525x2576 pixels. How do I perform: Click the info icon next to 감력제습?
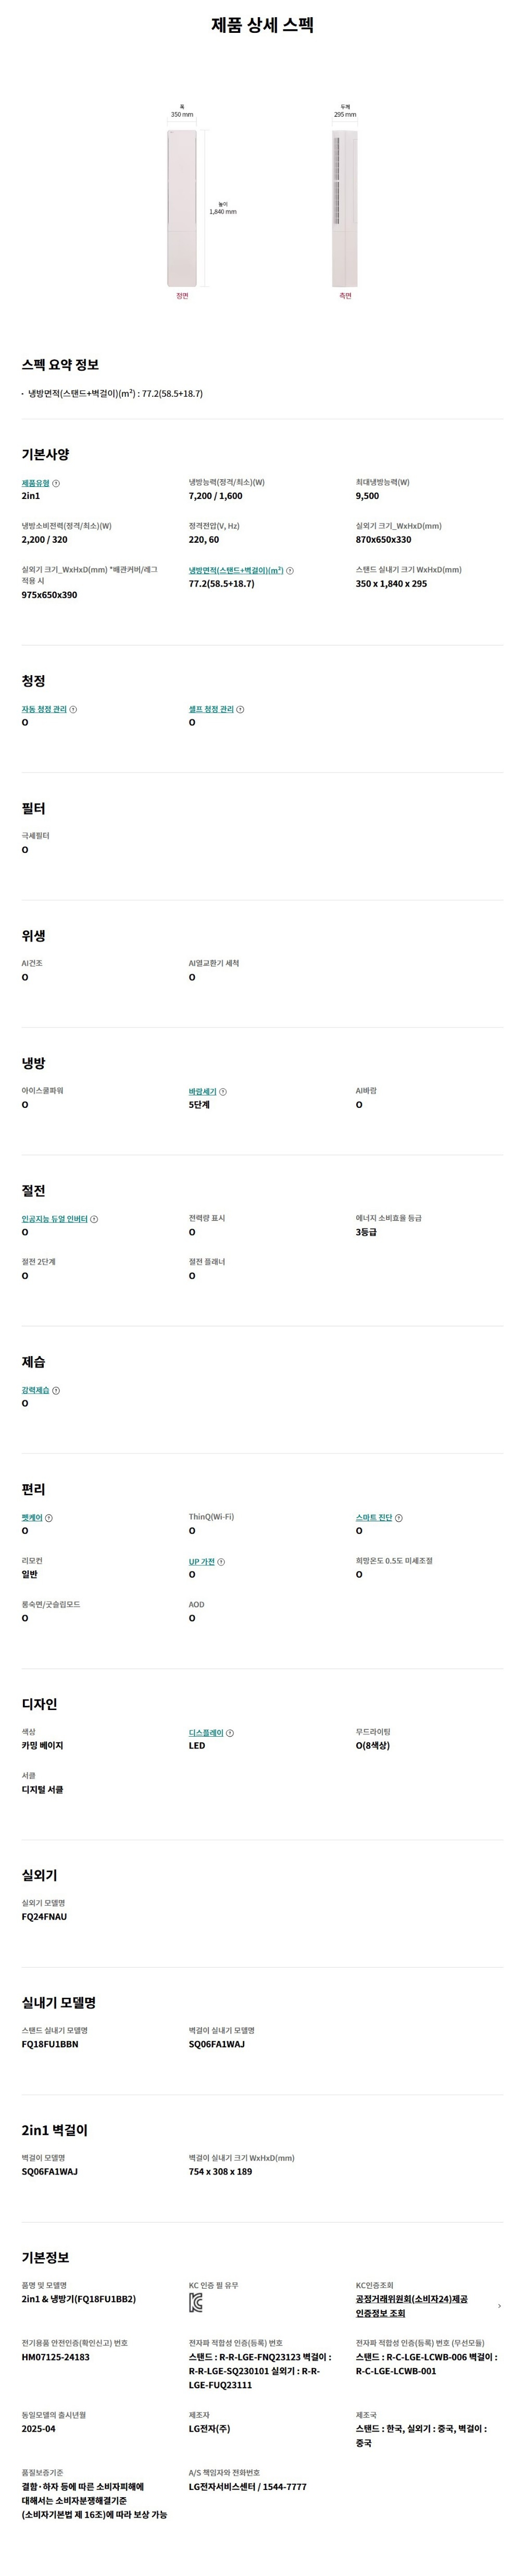[57, 1391]
